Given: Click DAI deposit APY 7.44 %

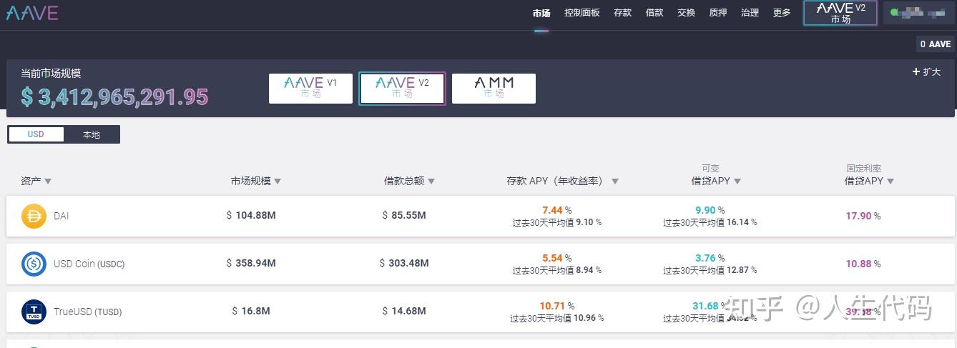Looking at the screenshot, I should coord(557,210).
